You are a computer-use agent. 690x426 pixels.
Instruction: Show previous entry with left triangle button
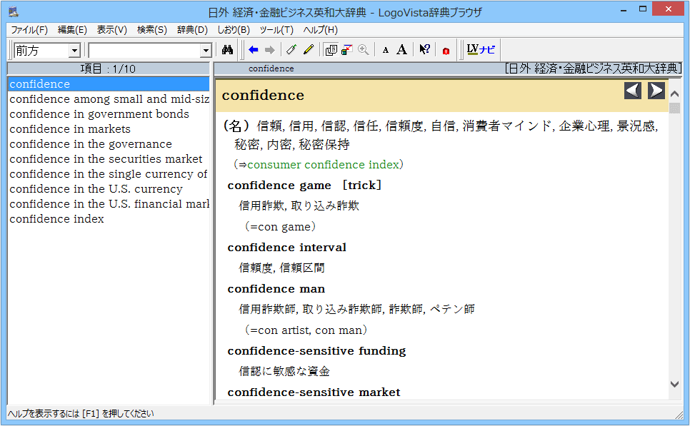click(632, 91)
